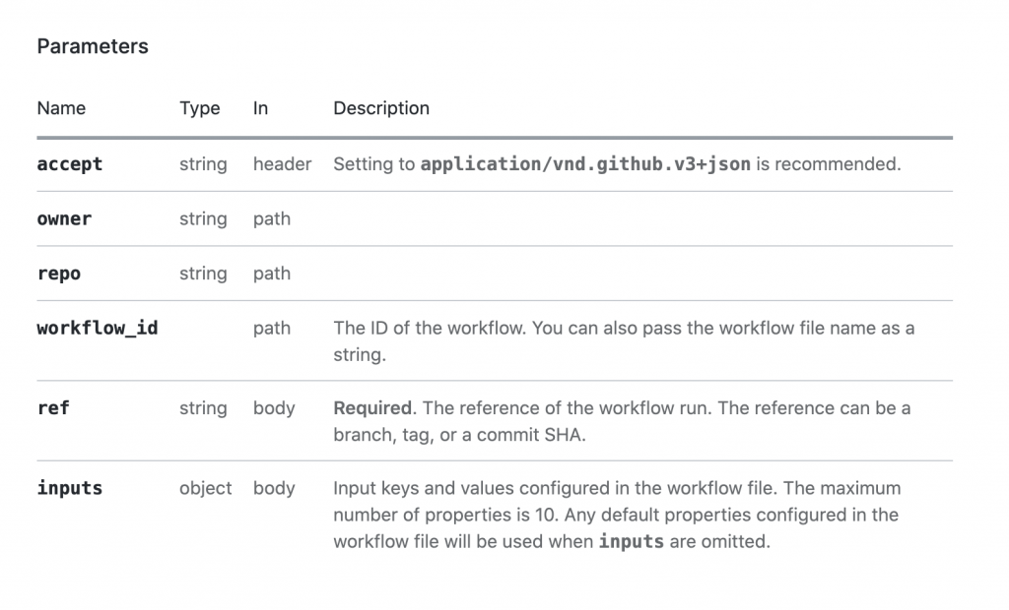Click the path value in repo row
Viewport: 1009px width, 610px height.
coord(272,274)
